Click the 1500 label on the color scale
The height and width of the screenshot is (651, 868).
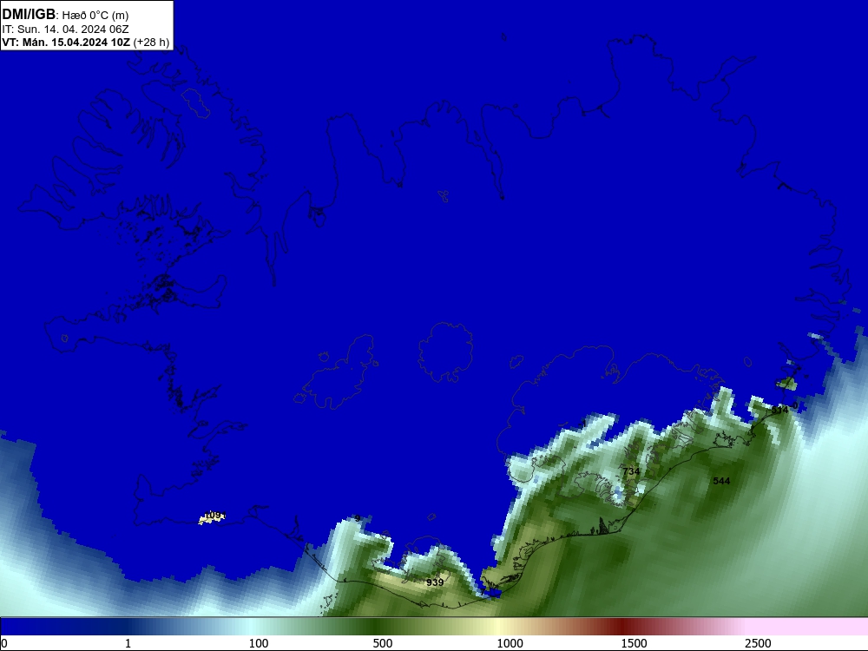click(x=634, y=643)
